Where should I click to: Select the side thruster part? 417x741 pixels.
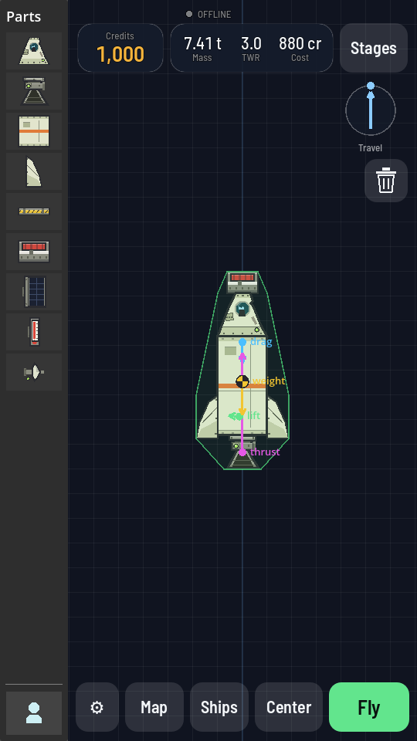[34, 372]
